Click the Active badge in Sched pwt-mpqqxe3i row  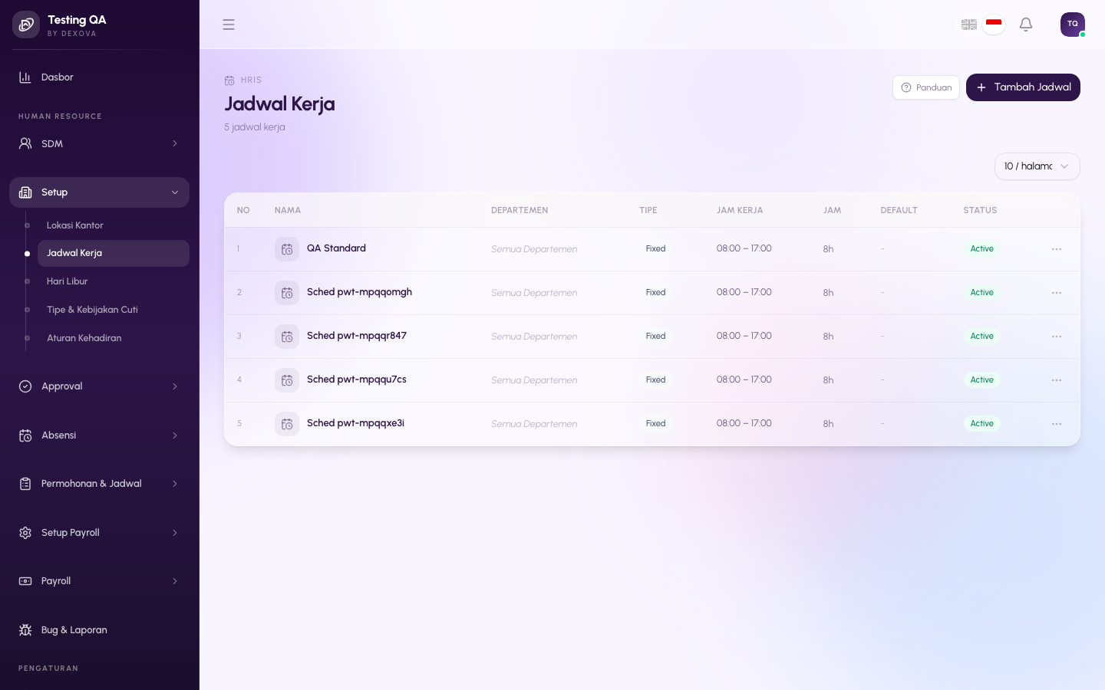tap(981, 424)
